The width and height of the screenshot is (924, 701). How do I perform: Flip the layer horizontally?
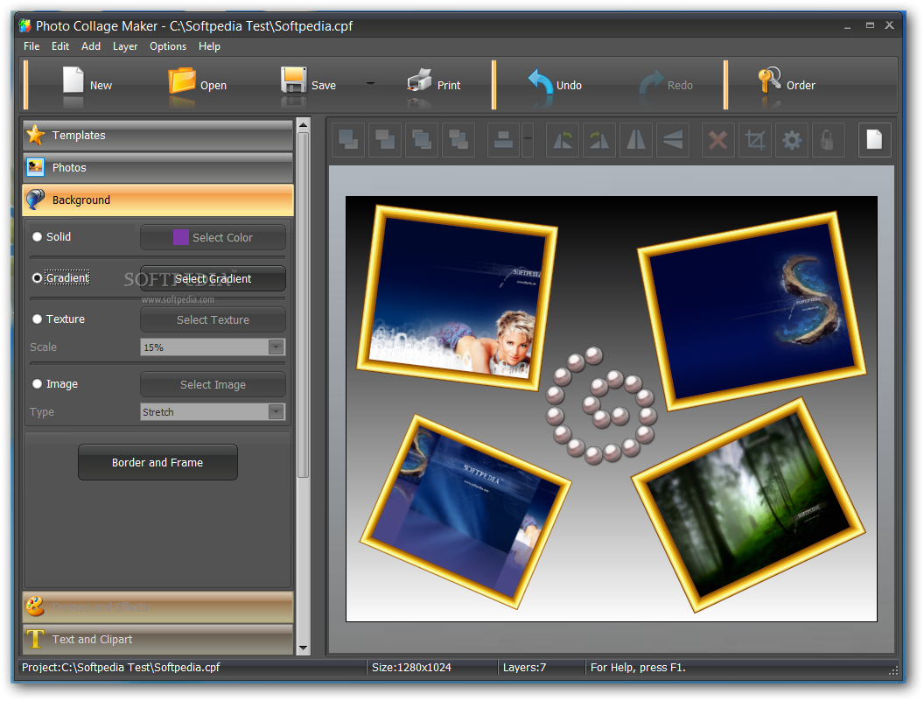coord(636,140)
